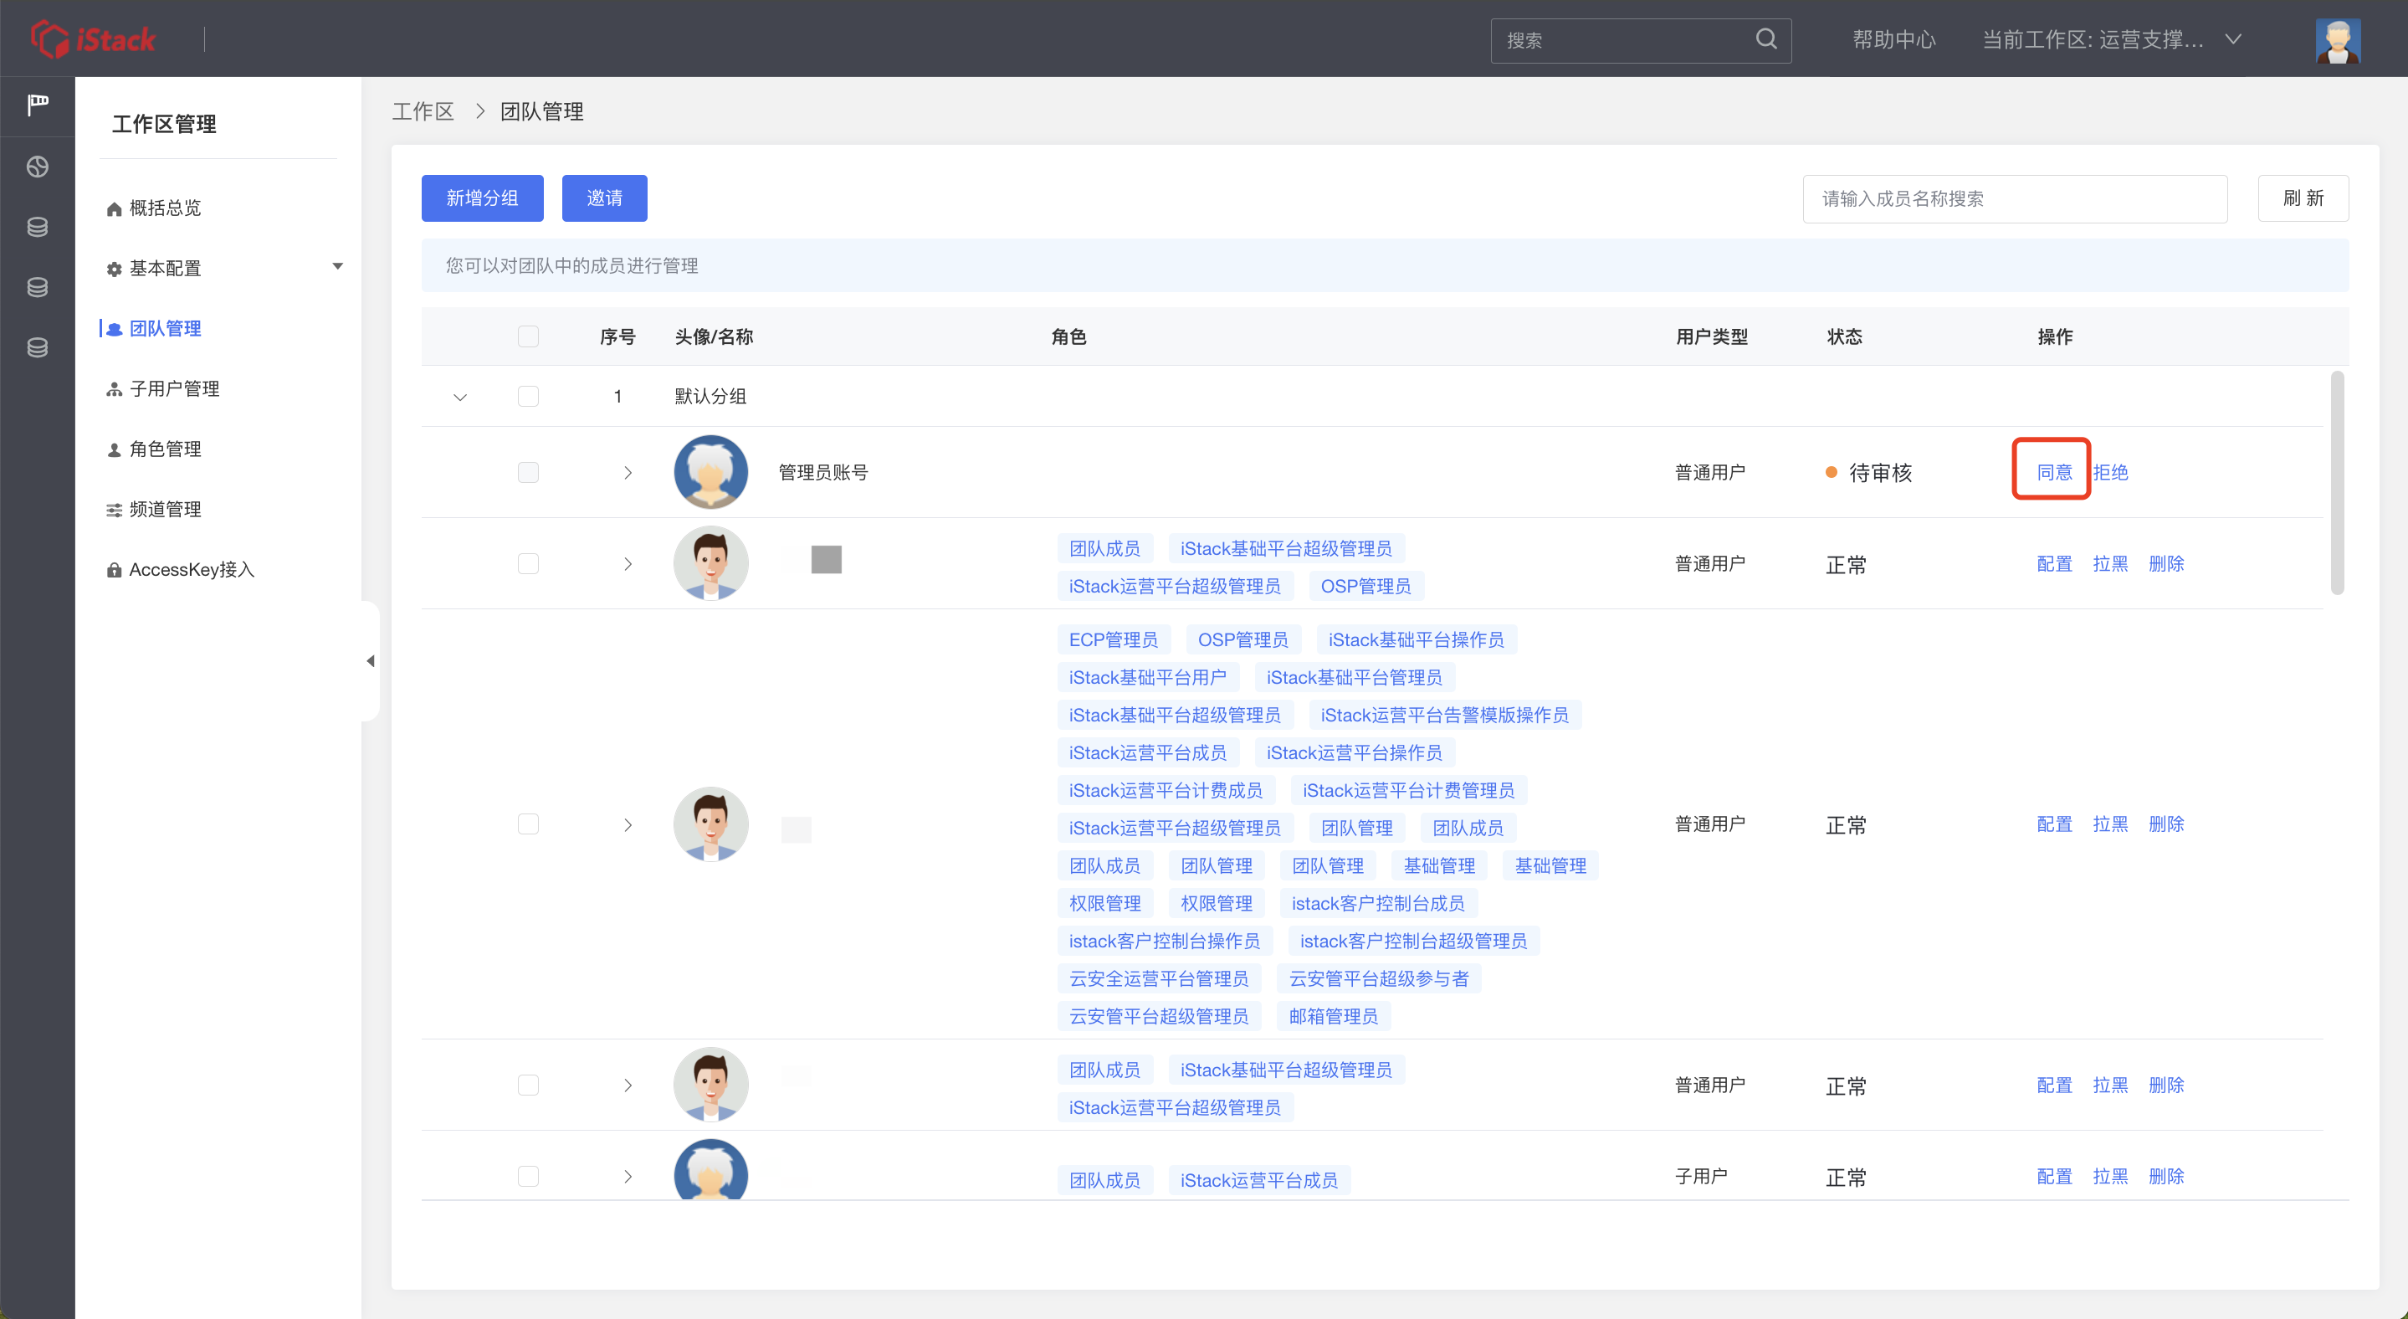Check the checkbox in the ECP管理员 member row

pos(528,824)
